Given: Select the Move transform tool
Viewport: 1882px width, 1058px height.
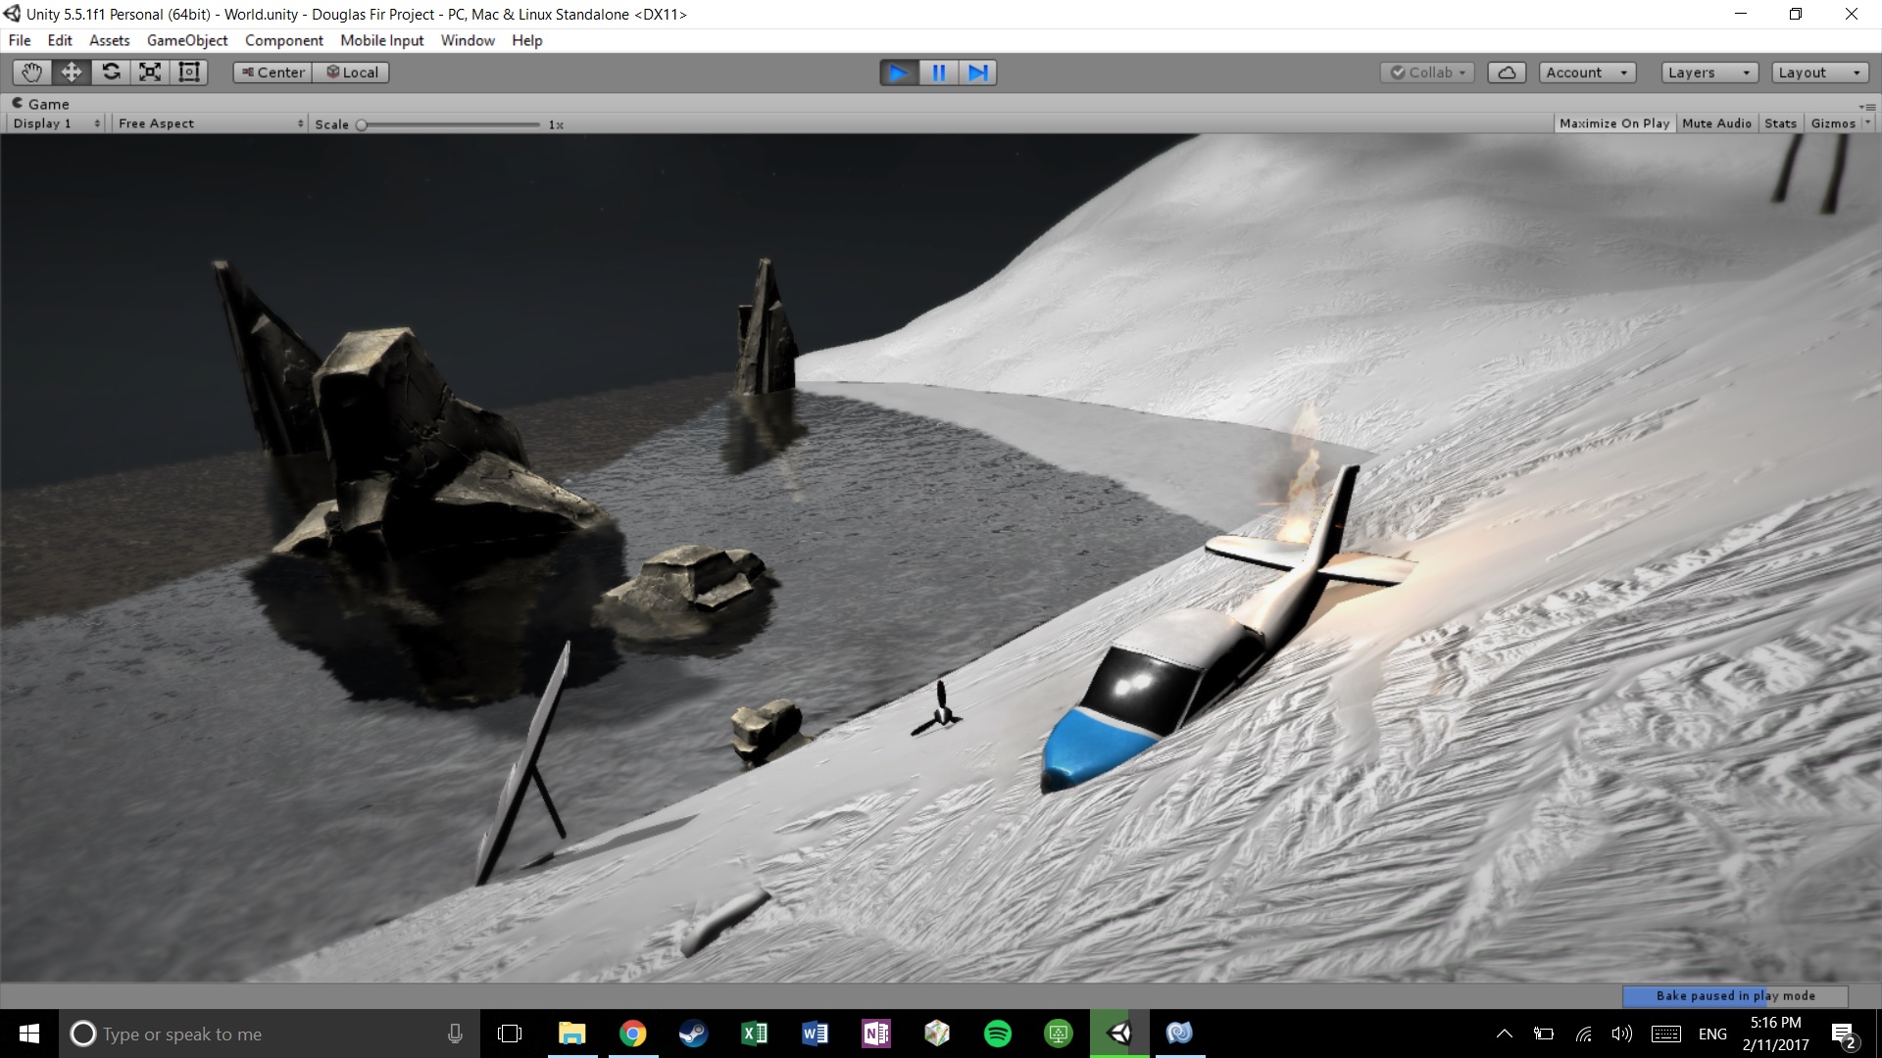Looking at the screenshot, I should (72, 72).
